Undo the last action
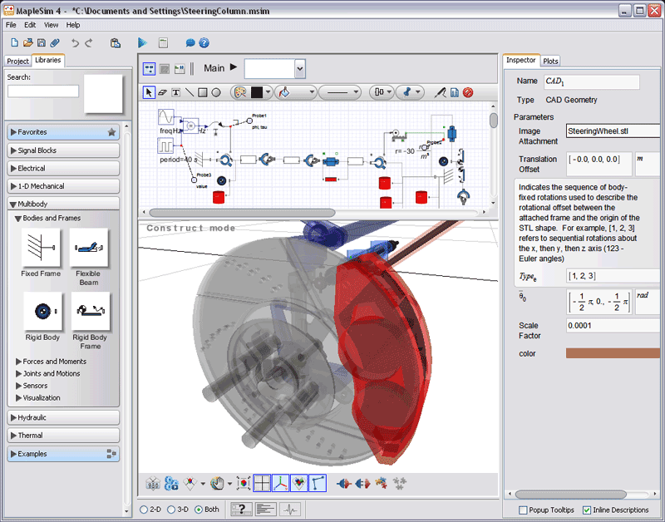 [x=75, y=43]
